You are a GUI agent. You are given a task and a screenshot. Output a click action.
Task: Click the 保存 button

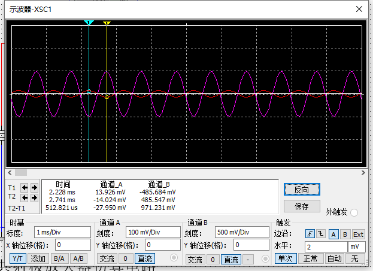coord(302,206)
